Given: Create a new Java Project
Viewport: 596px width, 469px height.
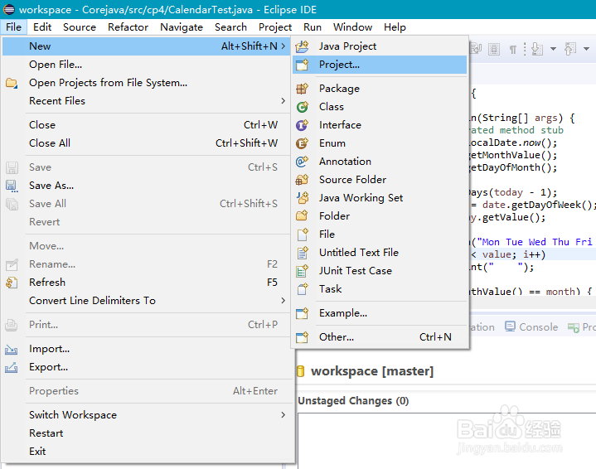Looking at the screenshot, I should 380,46.
